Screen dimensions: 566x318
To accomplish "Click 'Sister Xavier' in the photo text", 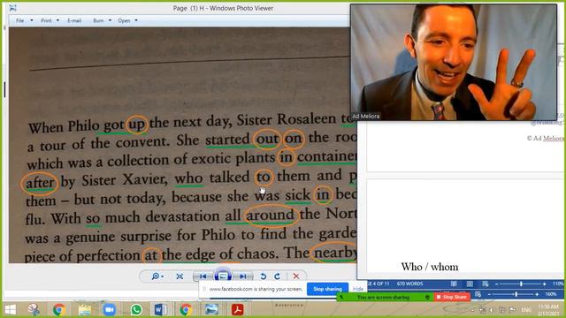I will (124, 179).
